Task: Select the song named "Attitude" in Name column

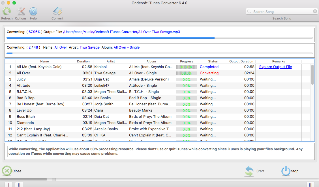Action: (23, 86)
